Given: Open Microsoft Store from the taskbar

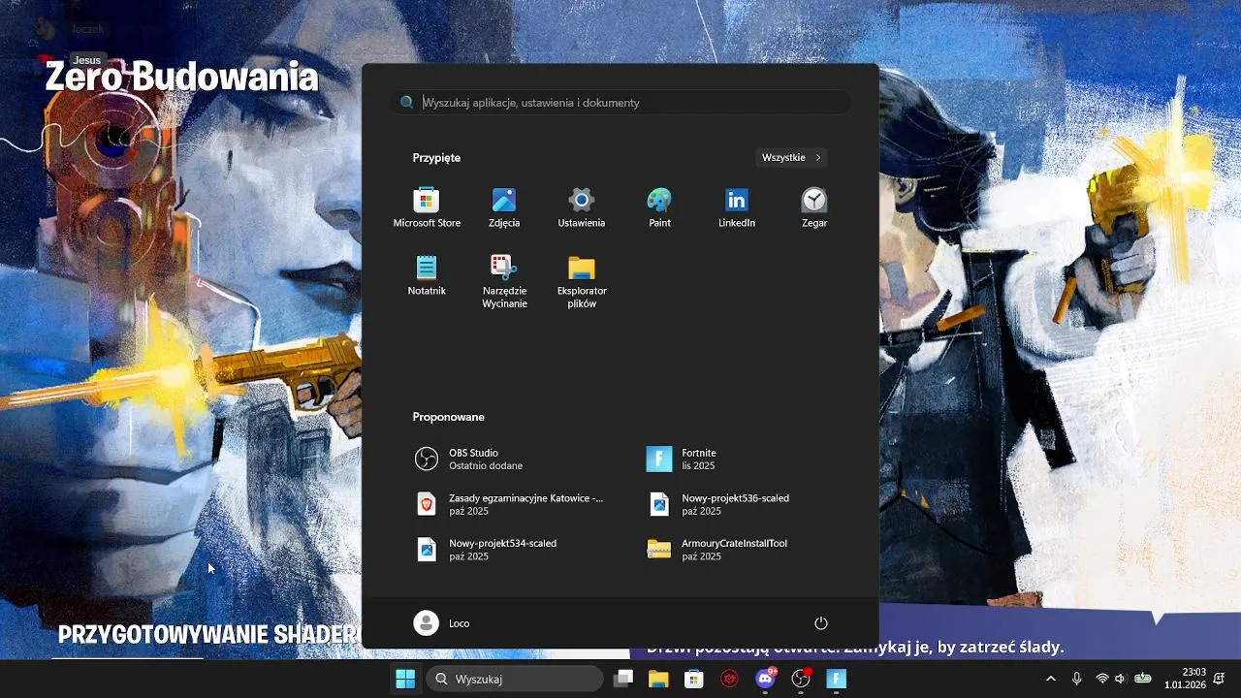Looking at the screenshot, I should (x=694, y=679).
